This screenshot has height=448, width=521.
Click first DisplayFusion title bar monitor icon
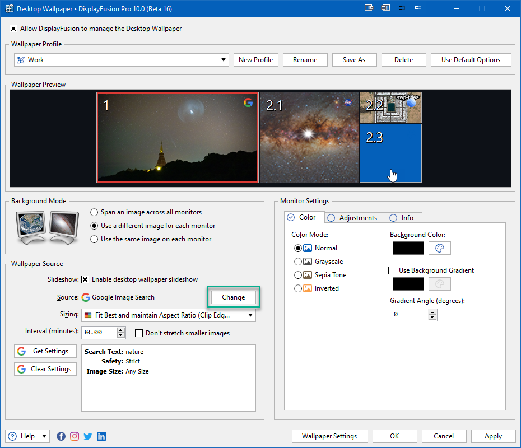(369, 8)
